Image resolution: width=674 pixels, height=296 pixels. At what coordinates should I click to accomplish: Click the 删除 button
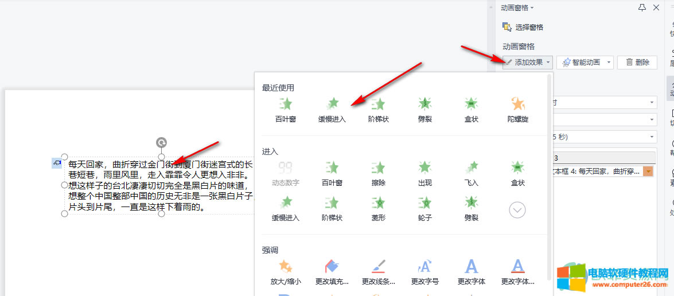click(637, 63)
